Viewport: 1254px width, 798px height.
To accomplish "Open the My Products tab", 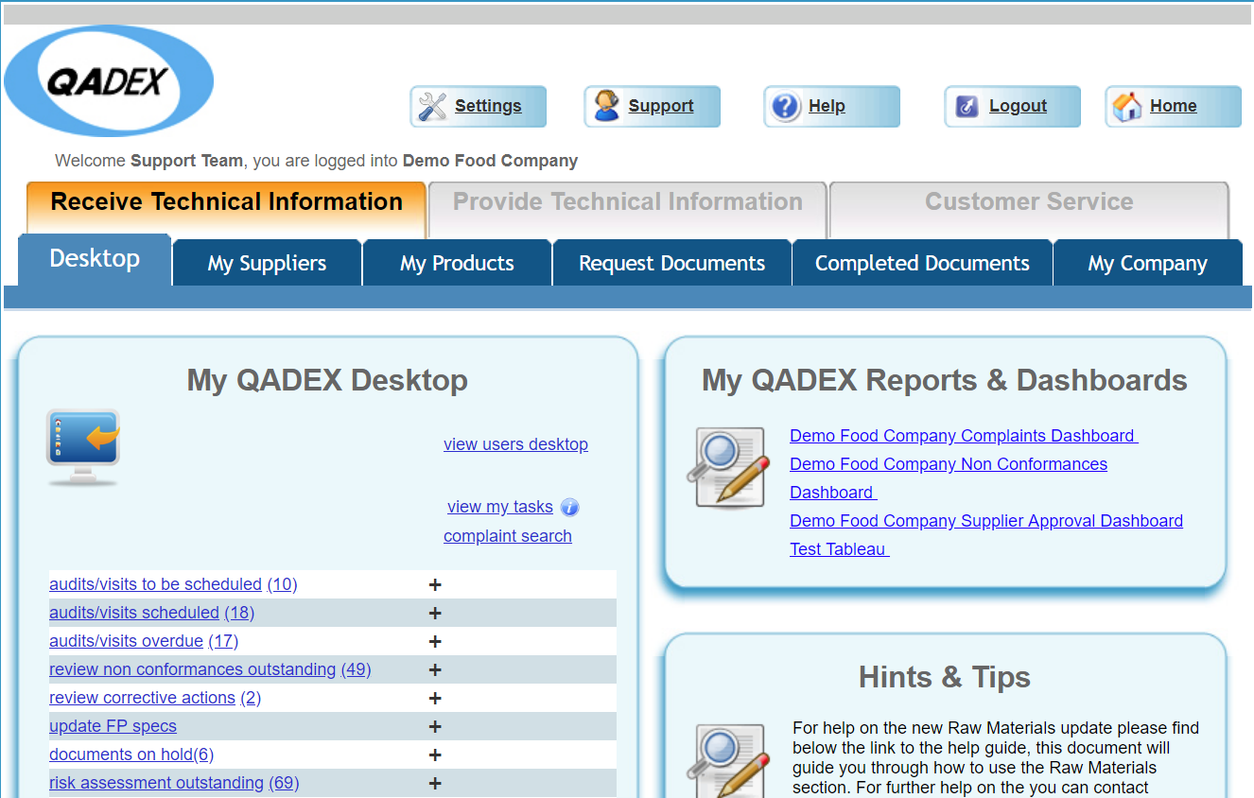I will [457, 263].
